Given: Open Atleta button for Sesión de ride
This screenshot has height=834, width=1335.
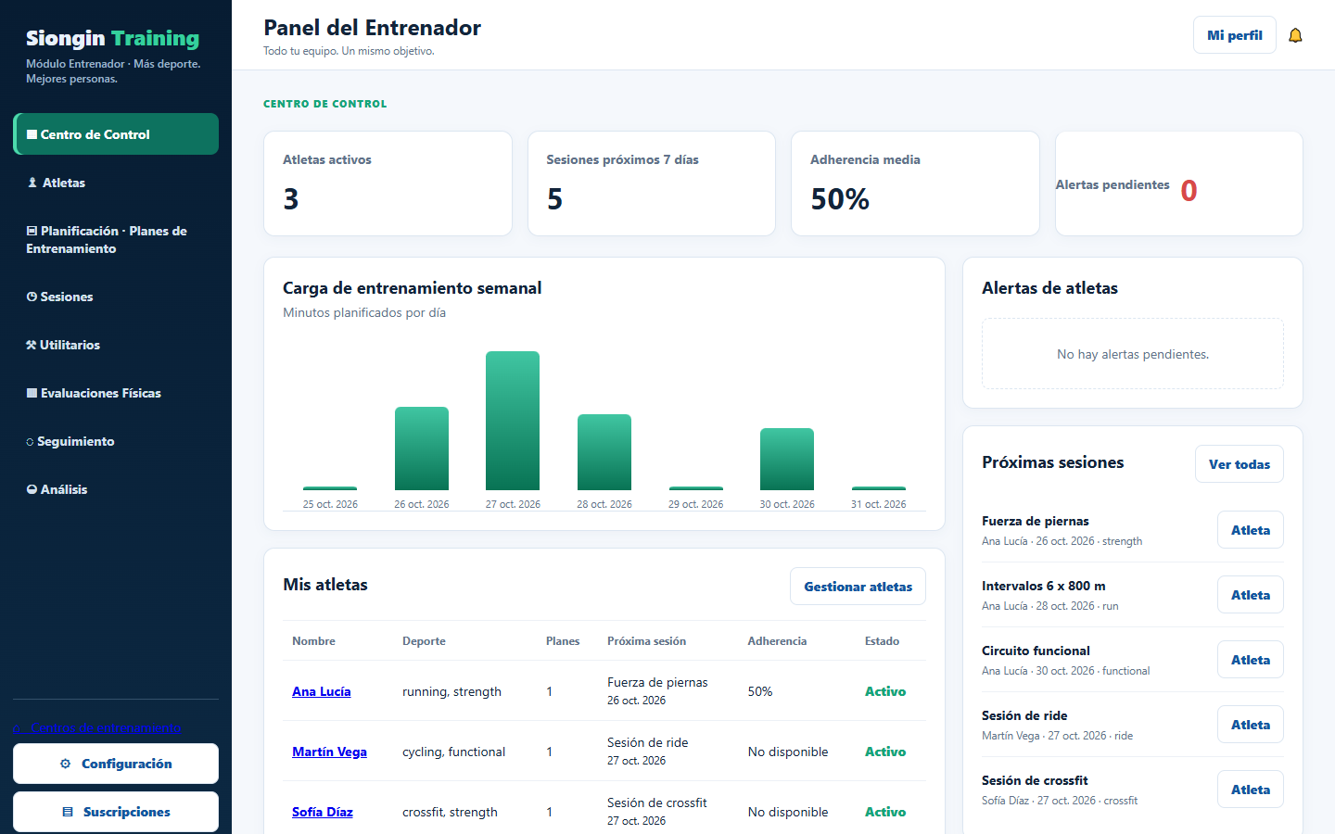Looking at the screenshot, I should (x=1251, y=725).
